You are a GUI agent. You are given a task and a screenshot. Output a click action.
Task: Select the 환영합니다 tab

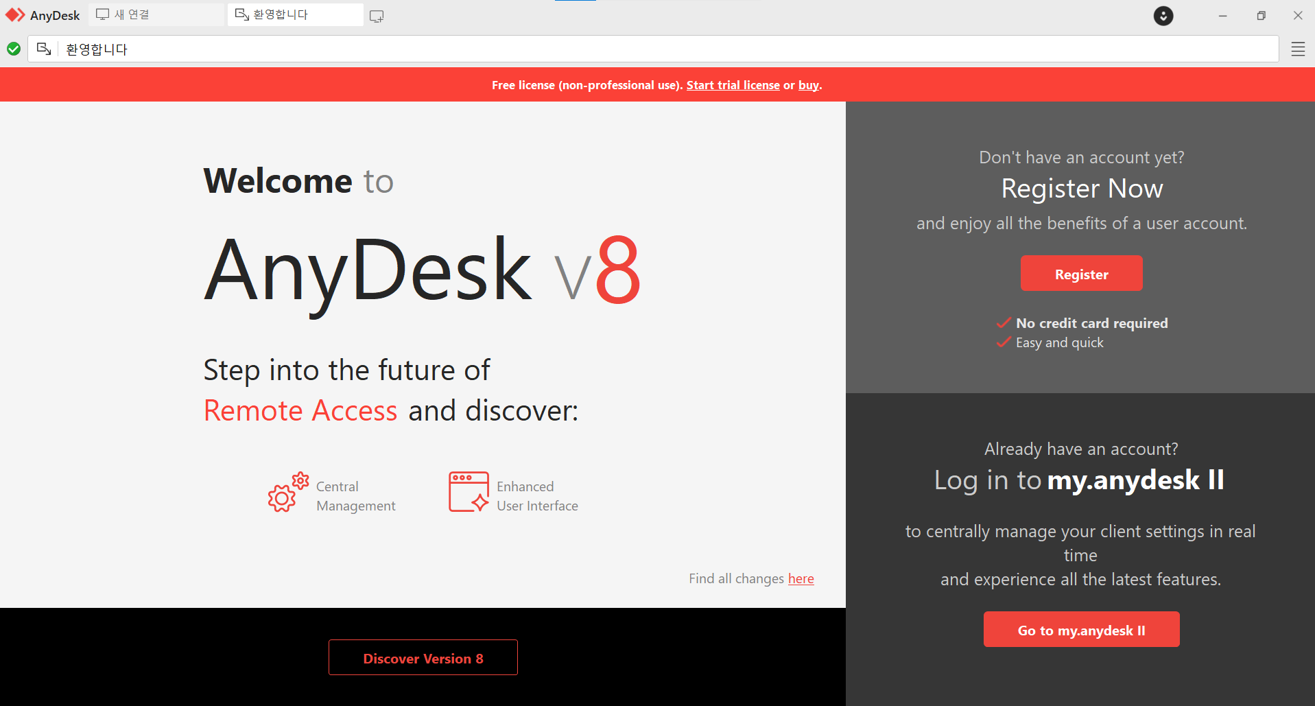click(x=295, y=14)
